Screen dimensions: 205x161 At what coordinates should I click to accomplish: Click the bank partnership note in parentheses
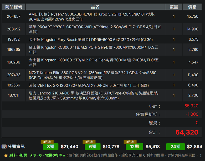click(134, 155)
